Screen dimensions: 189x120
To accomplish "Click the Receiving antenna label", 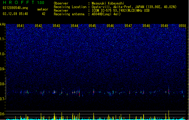I will coord(69,14).
